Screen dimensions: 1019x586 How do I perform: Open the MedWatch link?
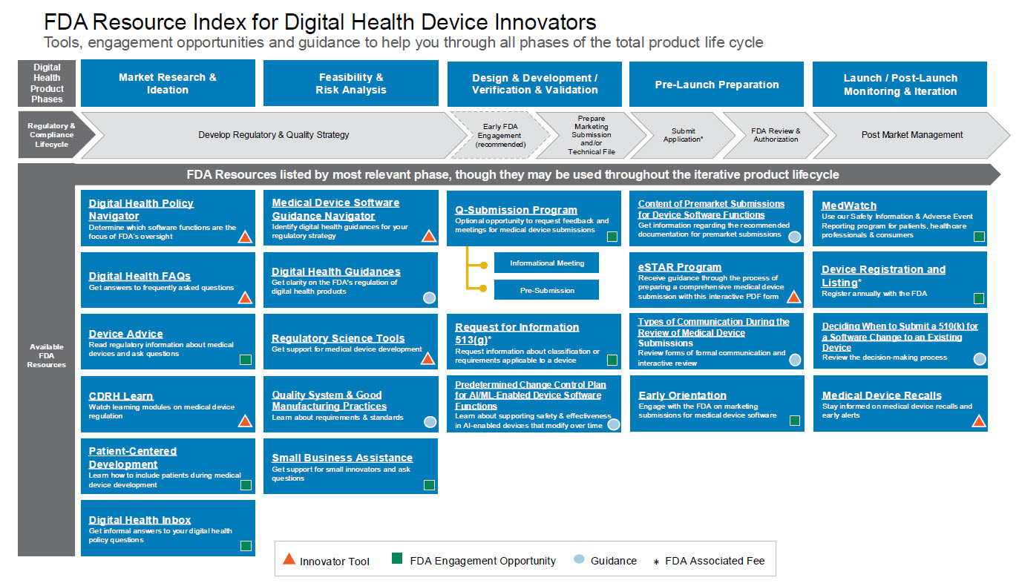[849, 205]
